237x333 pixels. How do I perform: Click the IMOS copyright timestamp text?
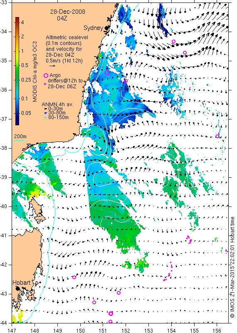232,267
